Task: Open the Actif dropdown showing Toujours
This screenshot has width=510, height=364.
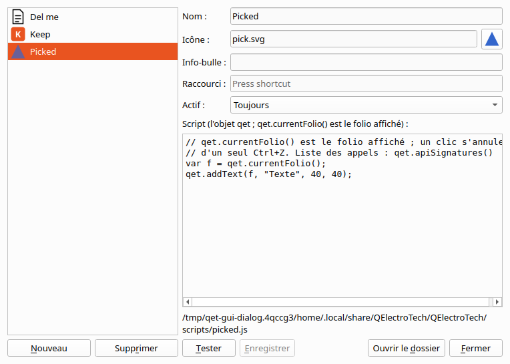Action: [x=366, y=105]
